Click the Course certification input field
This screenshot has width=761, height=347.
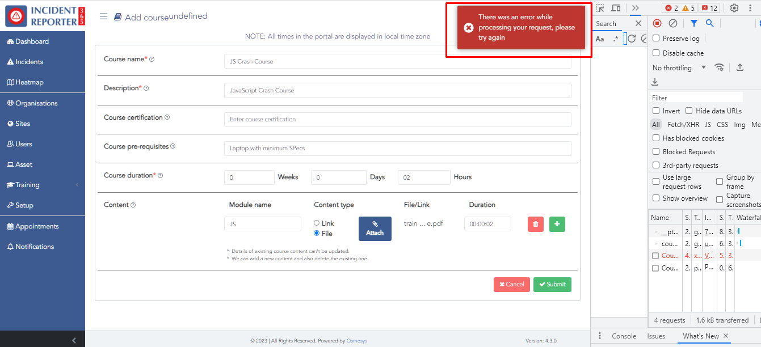(x=397, y=120)
